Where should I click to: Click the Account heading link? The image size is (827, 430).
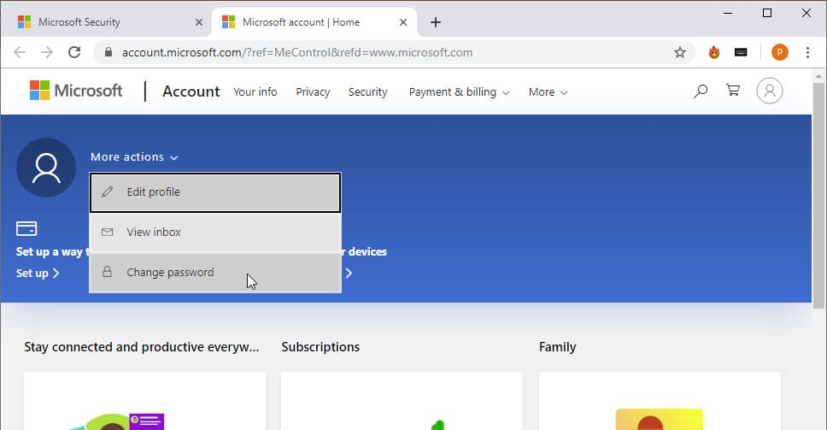tap(191, 91)
